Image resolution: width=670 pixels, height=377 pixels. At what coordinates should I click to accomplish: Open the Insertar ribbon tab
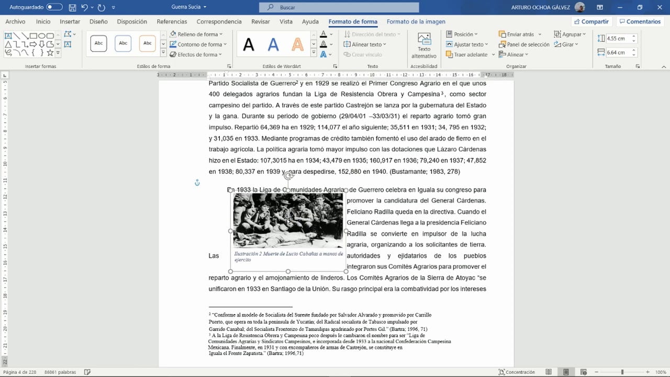(70, 21)
